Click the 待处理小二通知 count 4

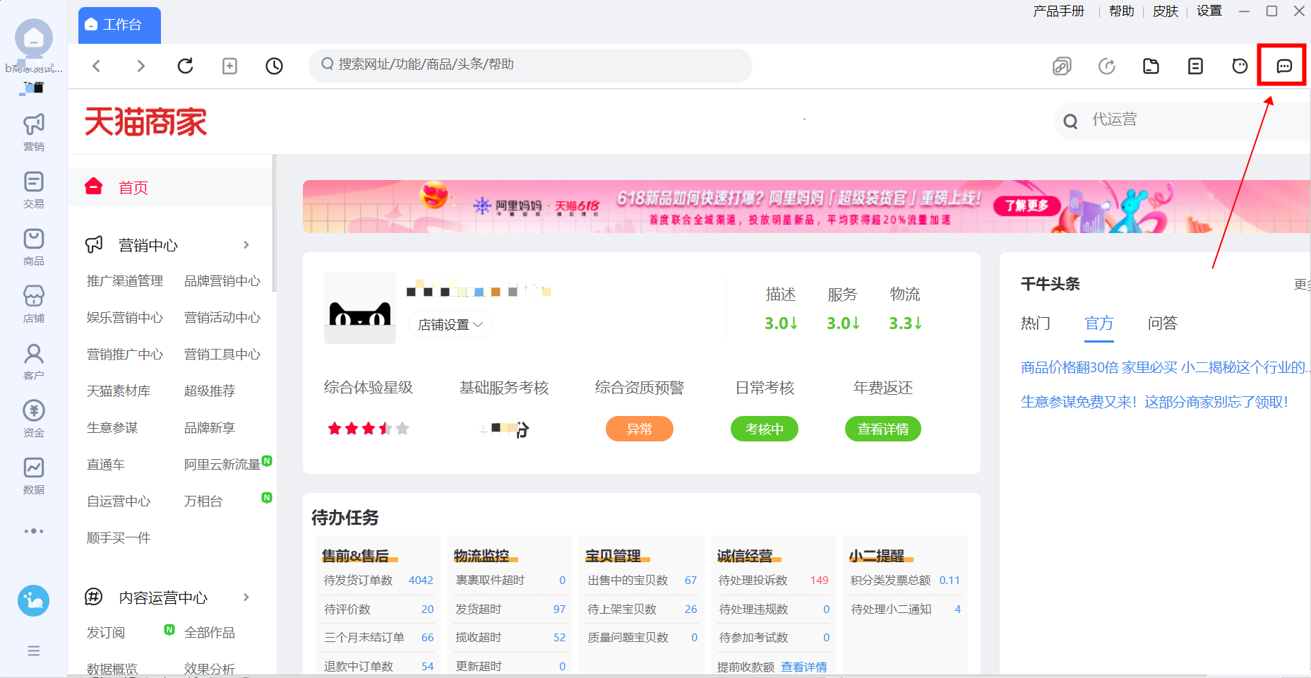click(x=957, y=609)
